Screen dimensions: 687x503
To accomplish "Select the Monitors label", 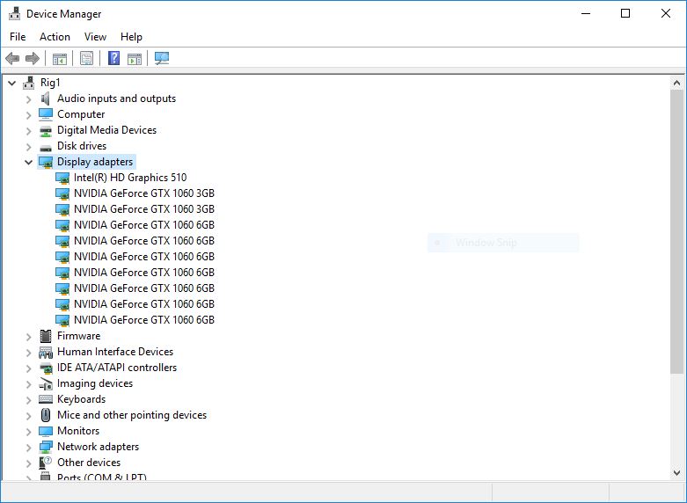I will 78,431.
